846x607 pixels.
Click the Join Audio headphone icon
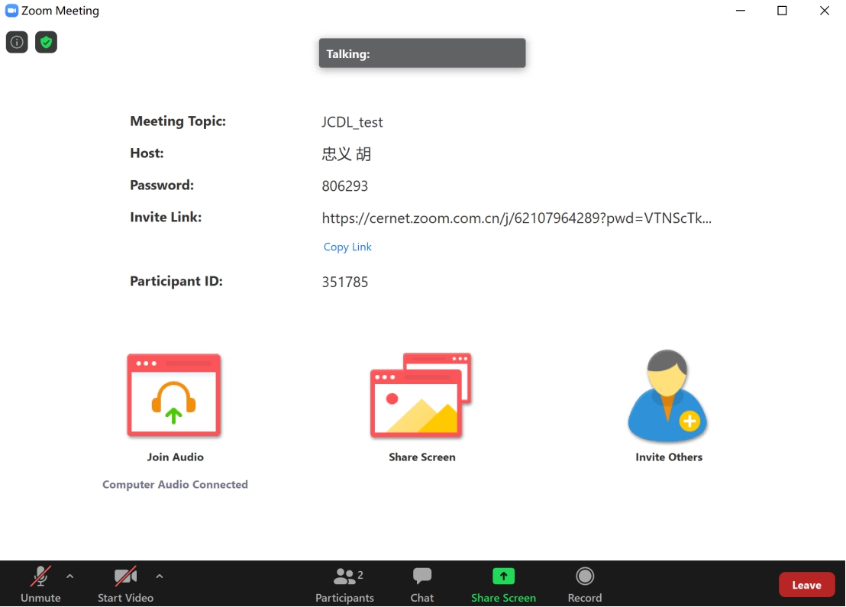174,395
